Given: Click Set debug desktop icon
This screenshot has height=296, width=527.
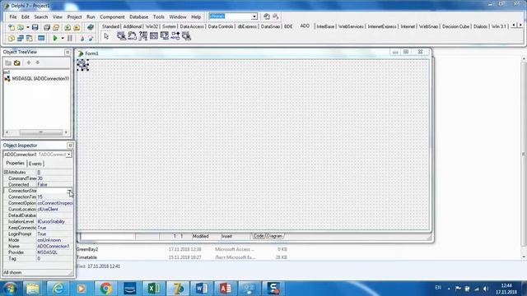Looking at the screenshot, I should (x=276, y=16).
